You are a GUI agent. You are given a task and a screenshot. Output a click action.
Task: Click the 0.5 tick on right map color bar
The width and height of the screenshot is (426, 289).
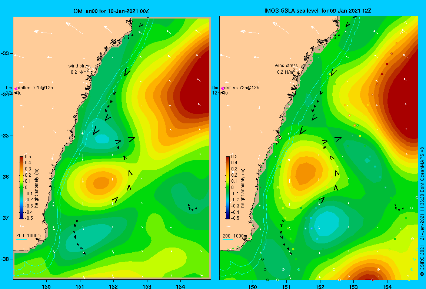[x=234, y=157]
